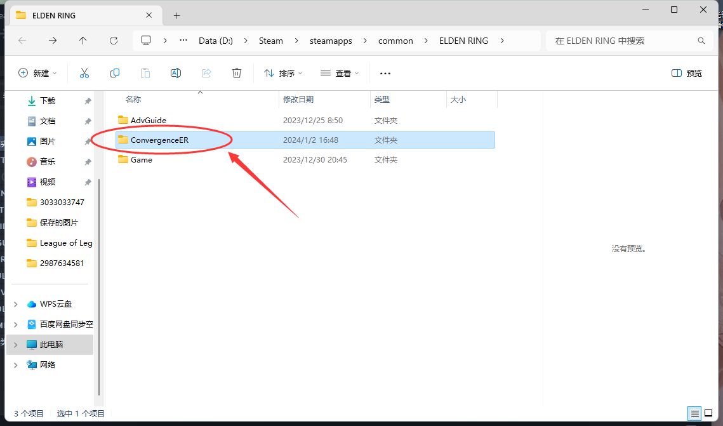The width and height of the screenshot is (723, 426).
Task: Open the See more options menu
Action: [x=385, y=73]
